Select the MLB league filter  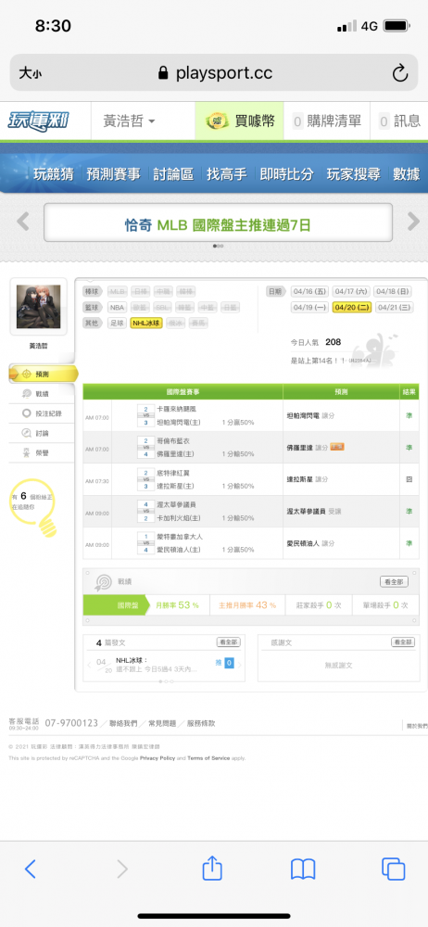(x=118, y=291)
